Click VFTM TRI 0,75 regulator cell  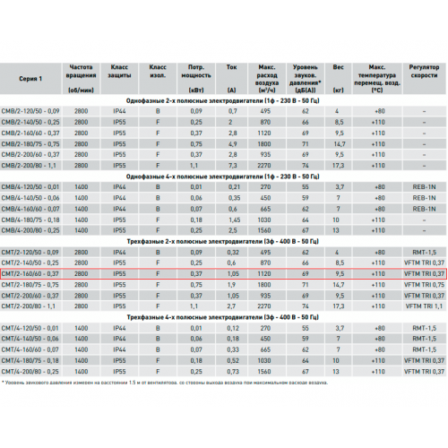pos(424,285)
